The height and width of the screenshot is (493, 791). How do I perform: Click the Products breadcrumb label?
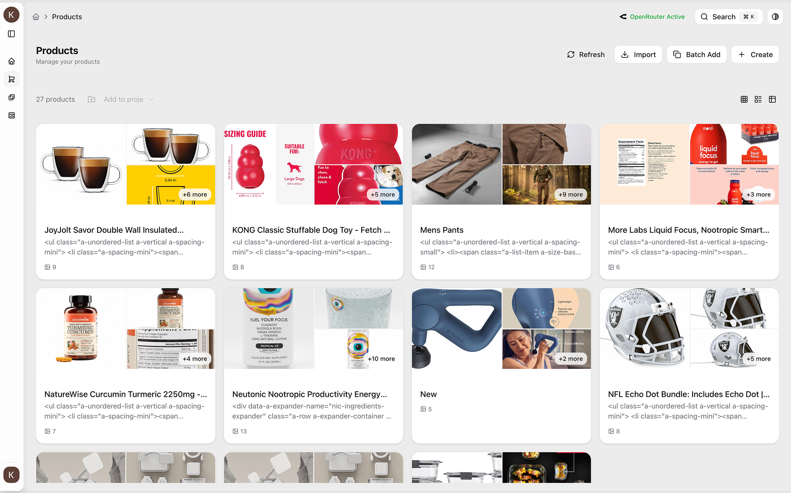coord(67,16)
